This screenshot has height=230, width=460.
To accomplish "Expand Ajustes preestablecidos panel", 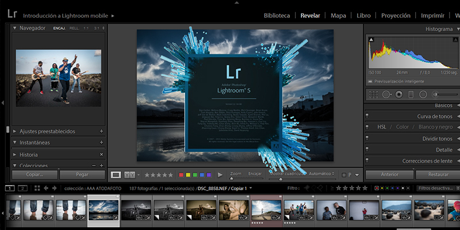I will tap(15, 132).
